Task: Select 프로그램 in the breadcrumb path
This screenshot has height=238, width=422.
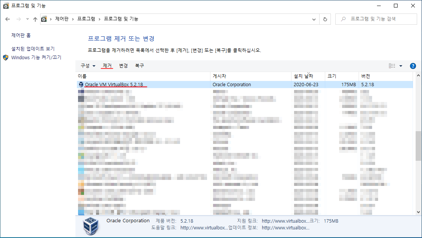Action: [86, 19]
